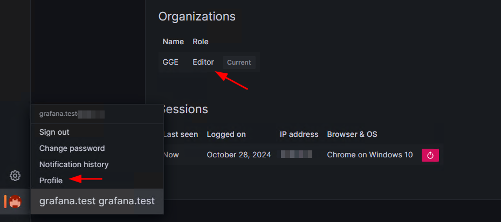
Task: Click the Current organization badge
Action: coord(239,63)
